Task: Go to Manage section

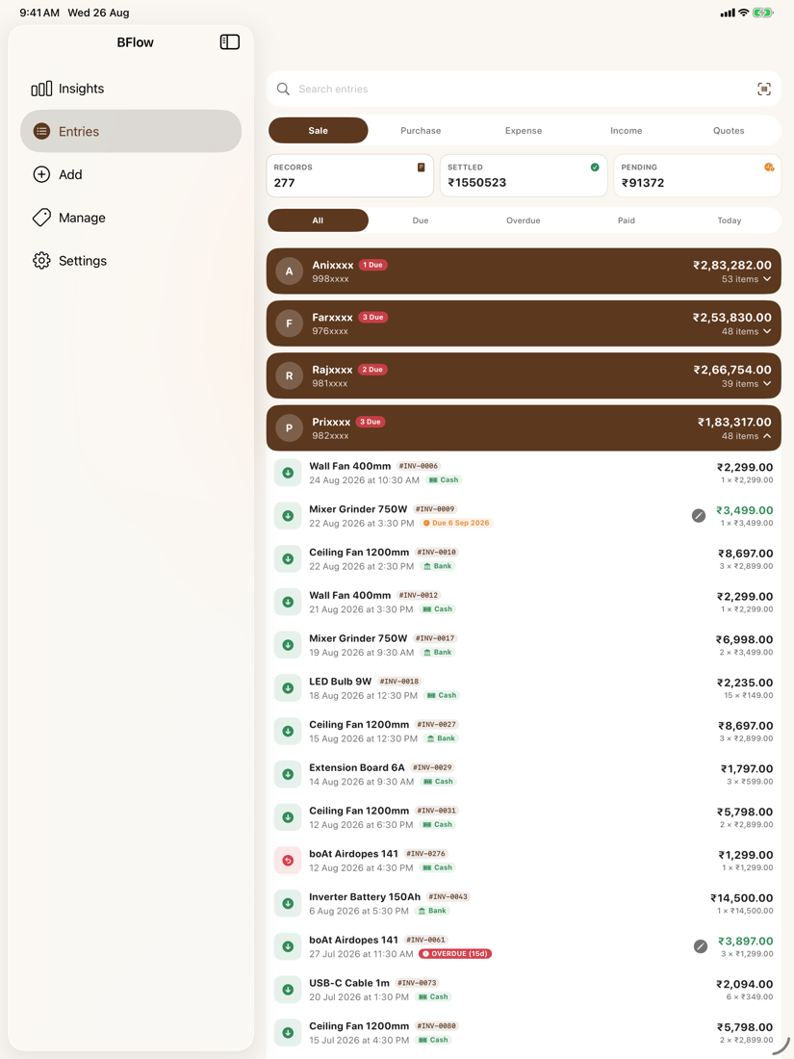Action: click(x=131, y=218)
